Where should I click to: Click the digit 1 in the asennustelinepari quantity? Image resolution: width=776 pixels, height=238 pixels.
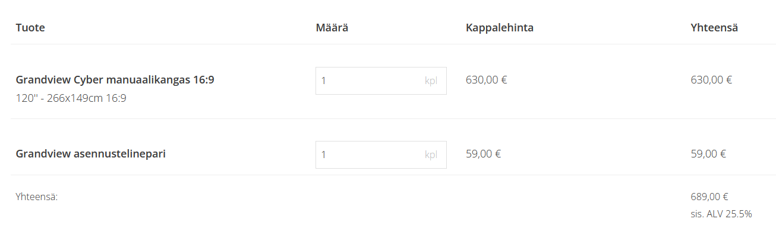click(x=324, y=155)
